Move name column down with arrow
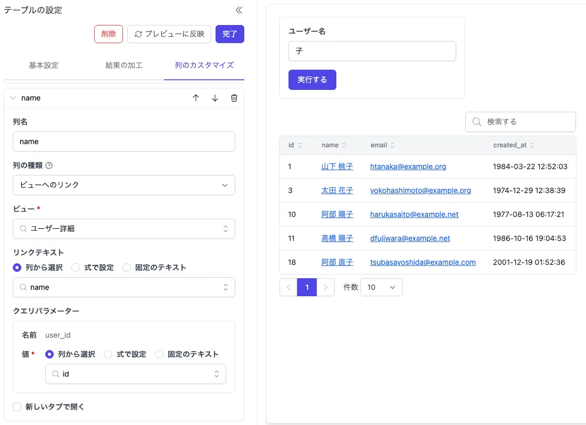 tap(215, 98)
